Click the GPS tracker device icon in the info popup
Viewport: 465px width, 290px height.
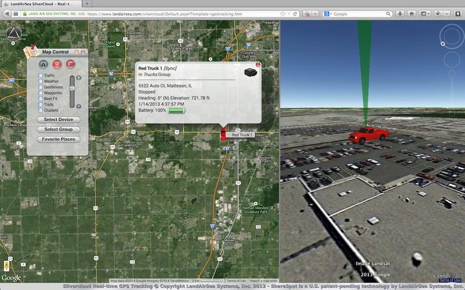coord(251,72)
